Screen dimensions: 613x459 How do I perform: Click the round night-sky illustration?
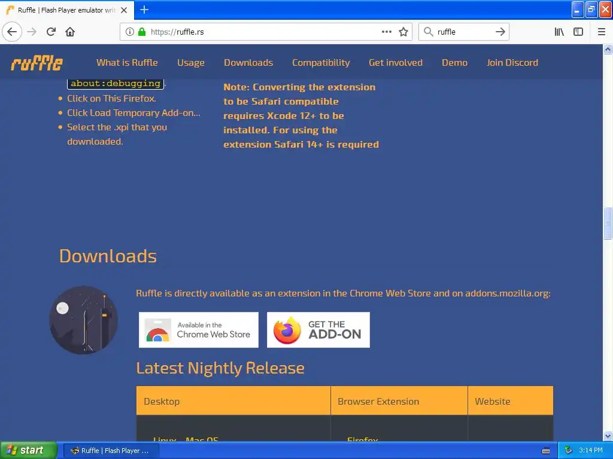83,320
